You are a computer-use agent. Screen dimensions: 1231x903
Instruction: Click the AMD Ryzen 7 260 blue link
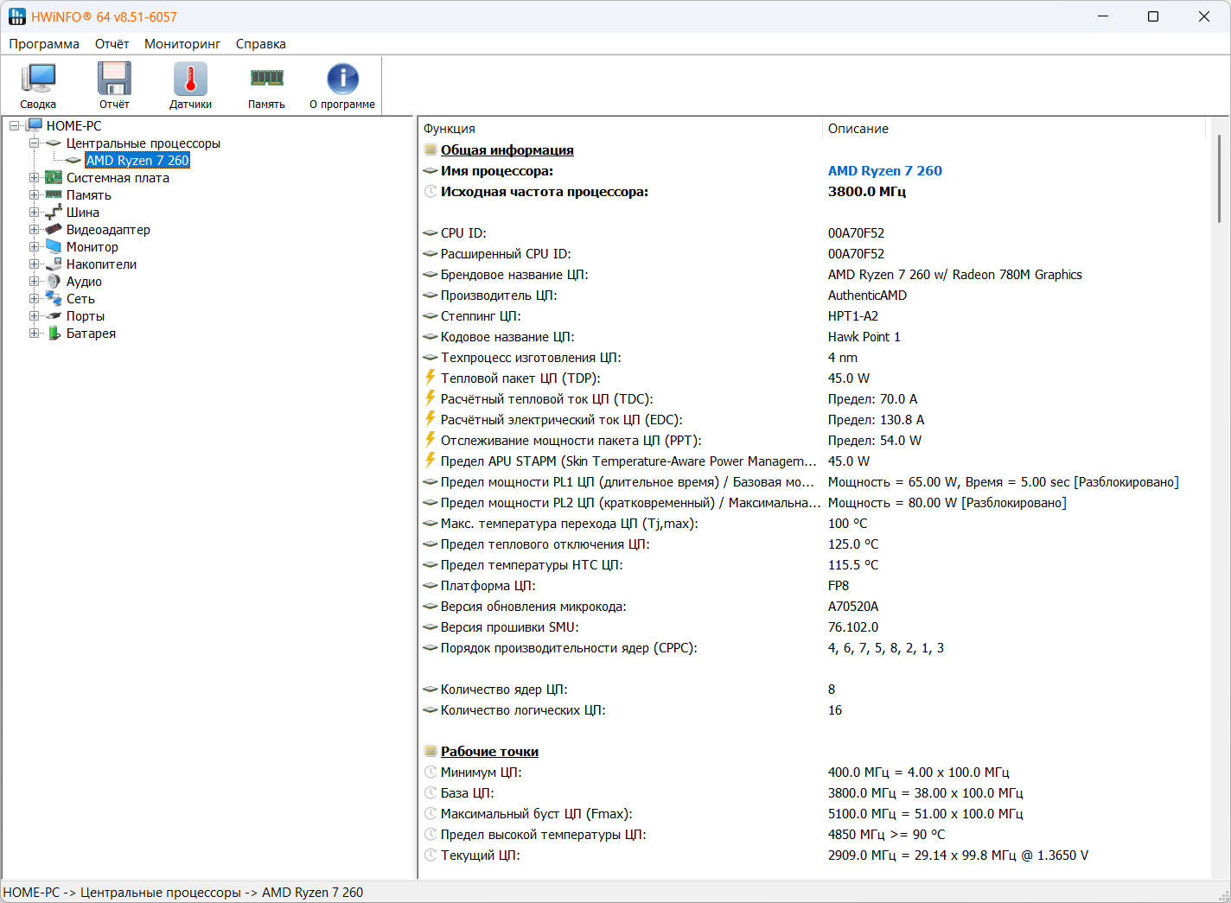pos(885,171)
